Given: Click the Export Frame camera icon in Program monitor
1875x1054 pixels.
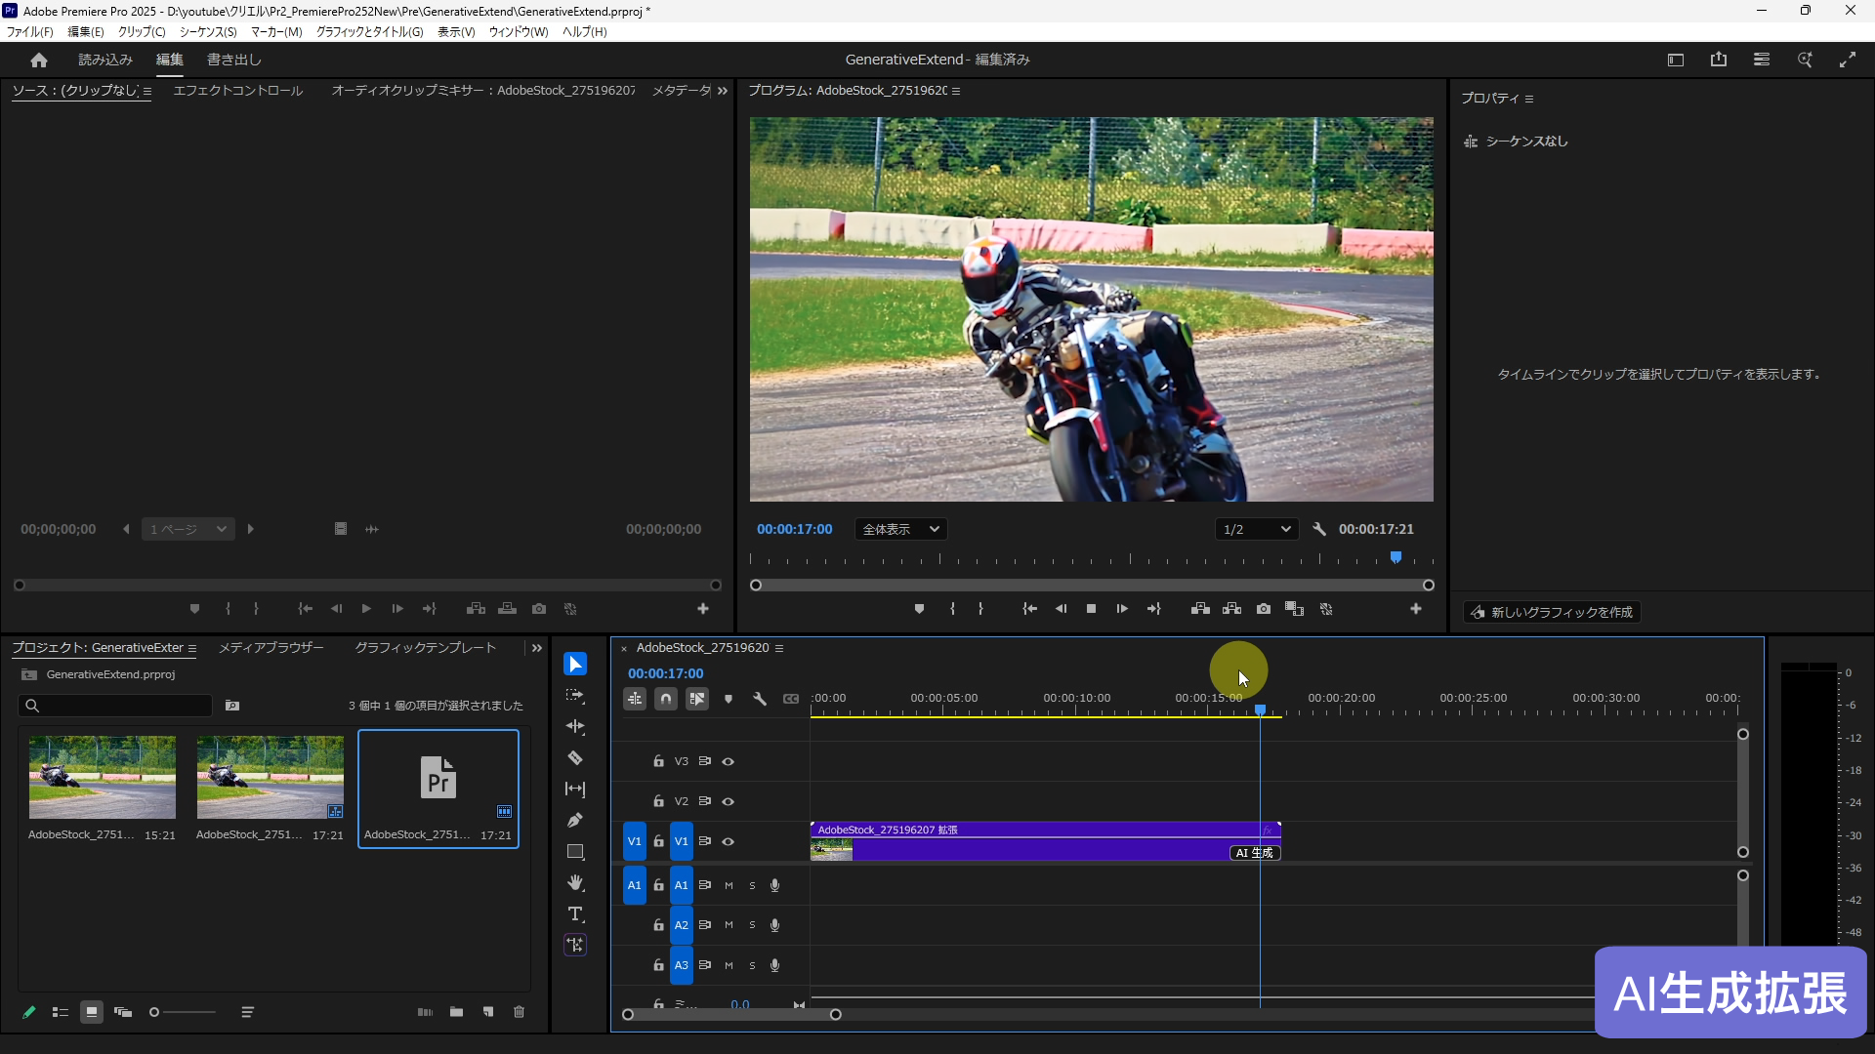Looking at the screenshot, I should coord(1264,609).
